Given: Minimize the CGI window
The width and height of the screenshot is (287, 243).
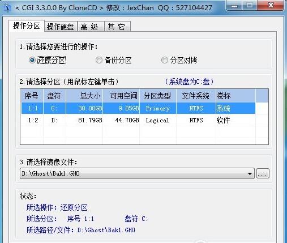Looking at the screenshot, I should point(234,6).
